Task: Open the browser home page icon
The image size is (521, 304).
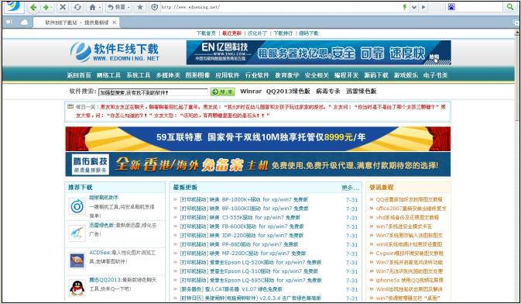Action: coord(93,7)
